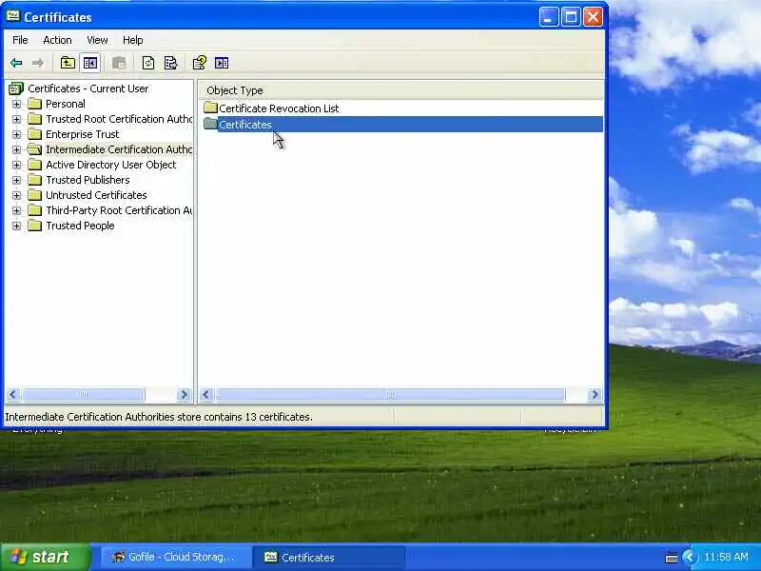Click the Up one level toolbar icon
The image size is (761, 571).
click(x=68, y=63)
